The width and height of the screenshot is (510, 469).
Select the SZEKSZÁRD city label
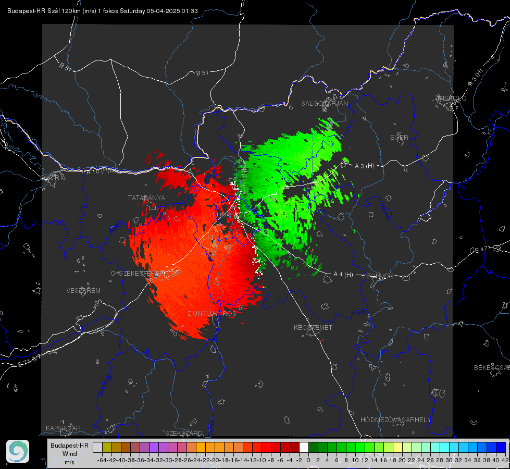(184, 433)
